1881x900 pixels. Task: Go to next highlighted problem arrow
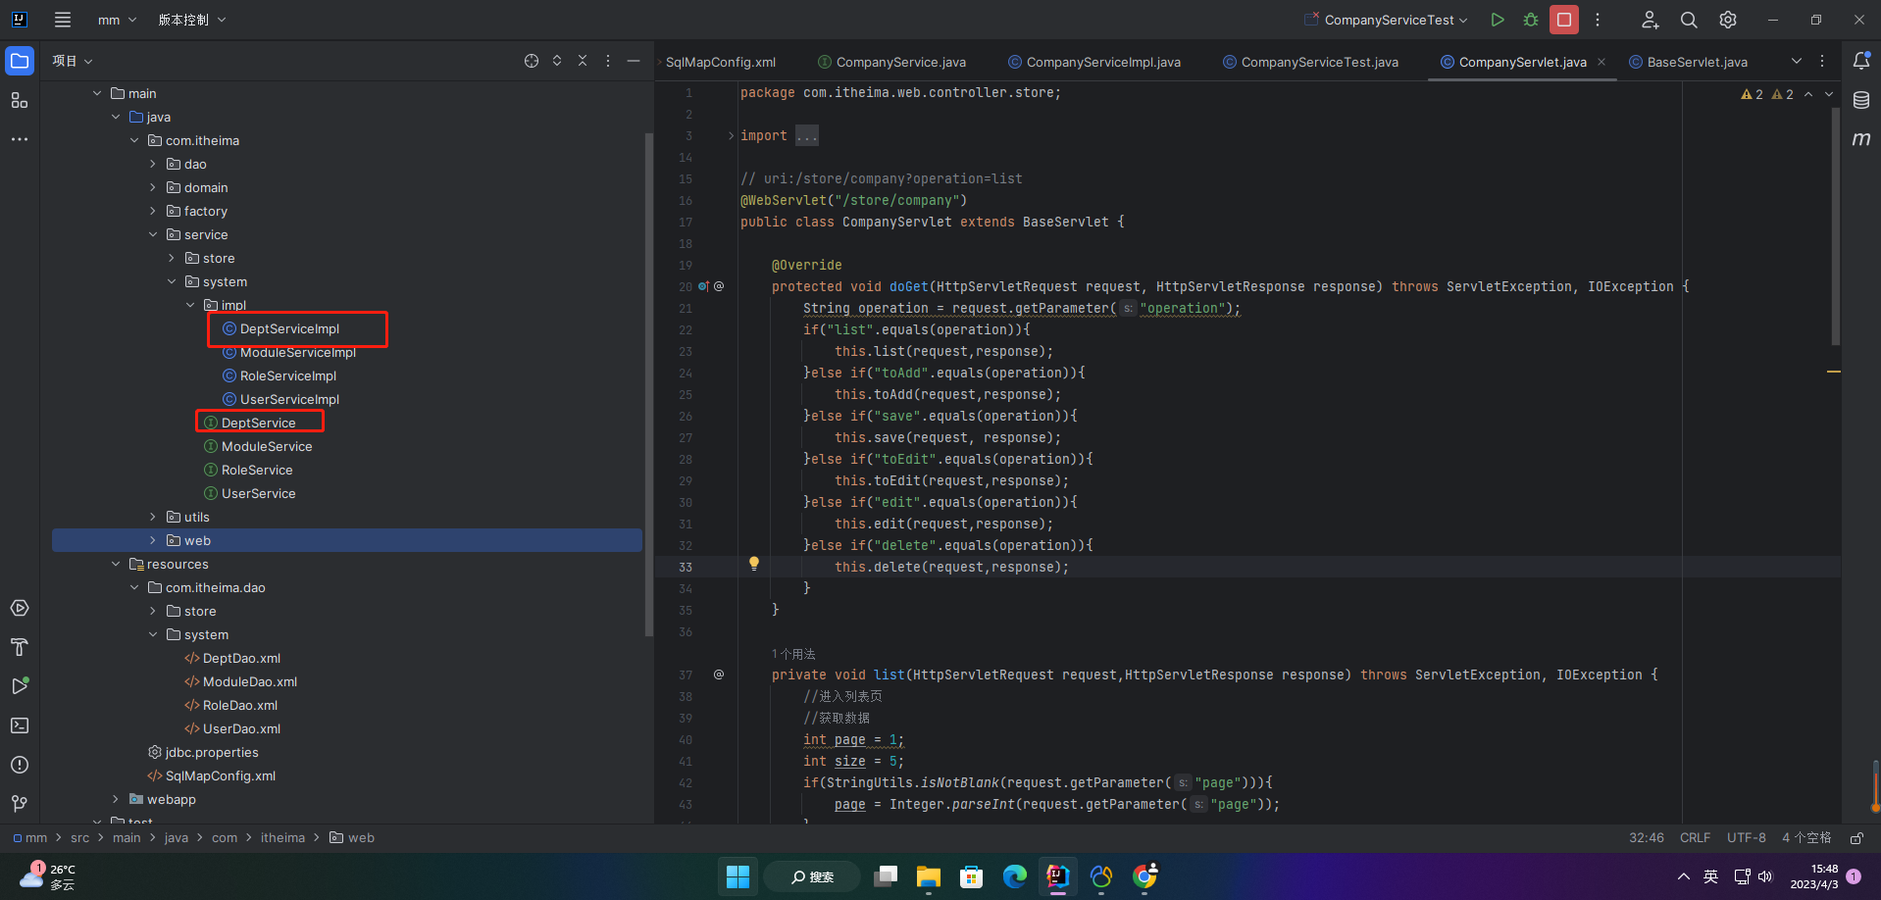1829,94
